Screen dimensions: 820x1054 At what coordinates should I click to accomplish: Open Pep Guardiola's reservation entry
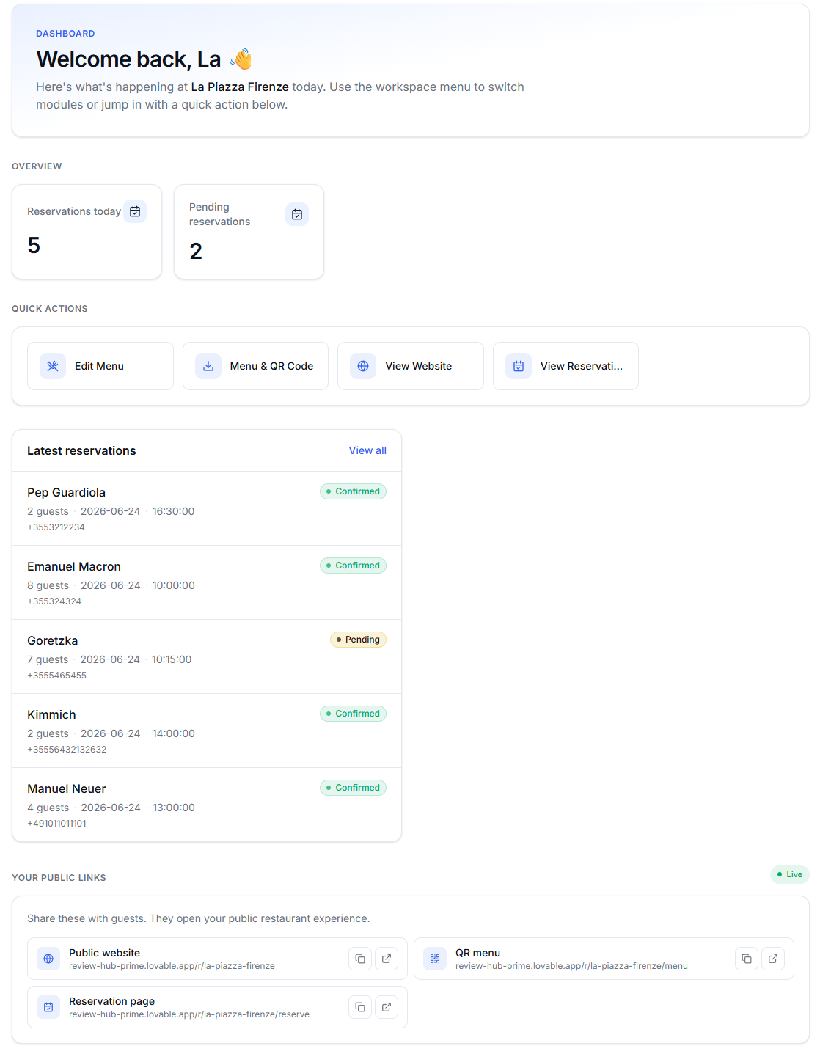click(207, 508)
